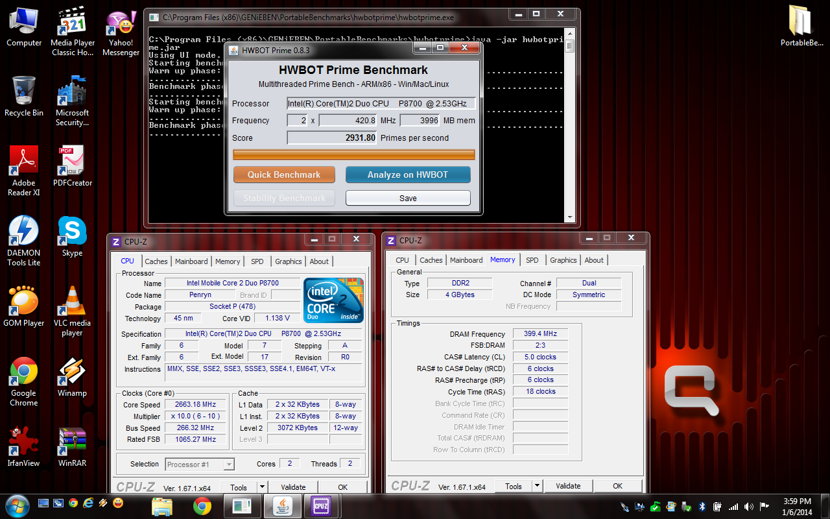Screen dimensions: 830x519
Task: Click the power plug battery tray icon
Action: pyautogui.click(x=718, y=507)
